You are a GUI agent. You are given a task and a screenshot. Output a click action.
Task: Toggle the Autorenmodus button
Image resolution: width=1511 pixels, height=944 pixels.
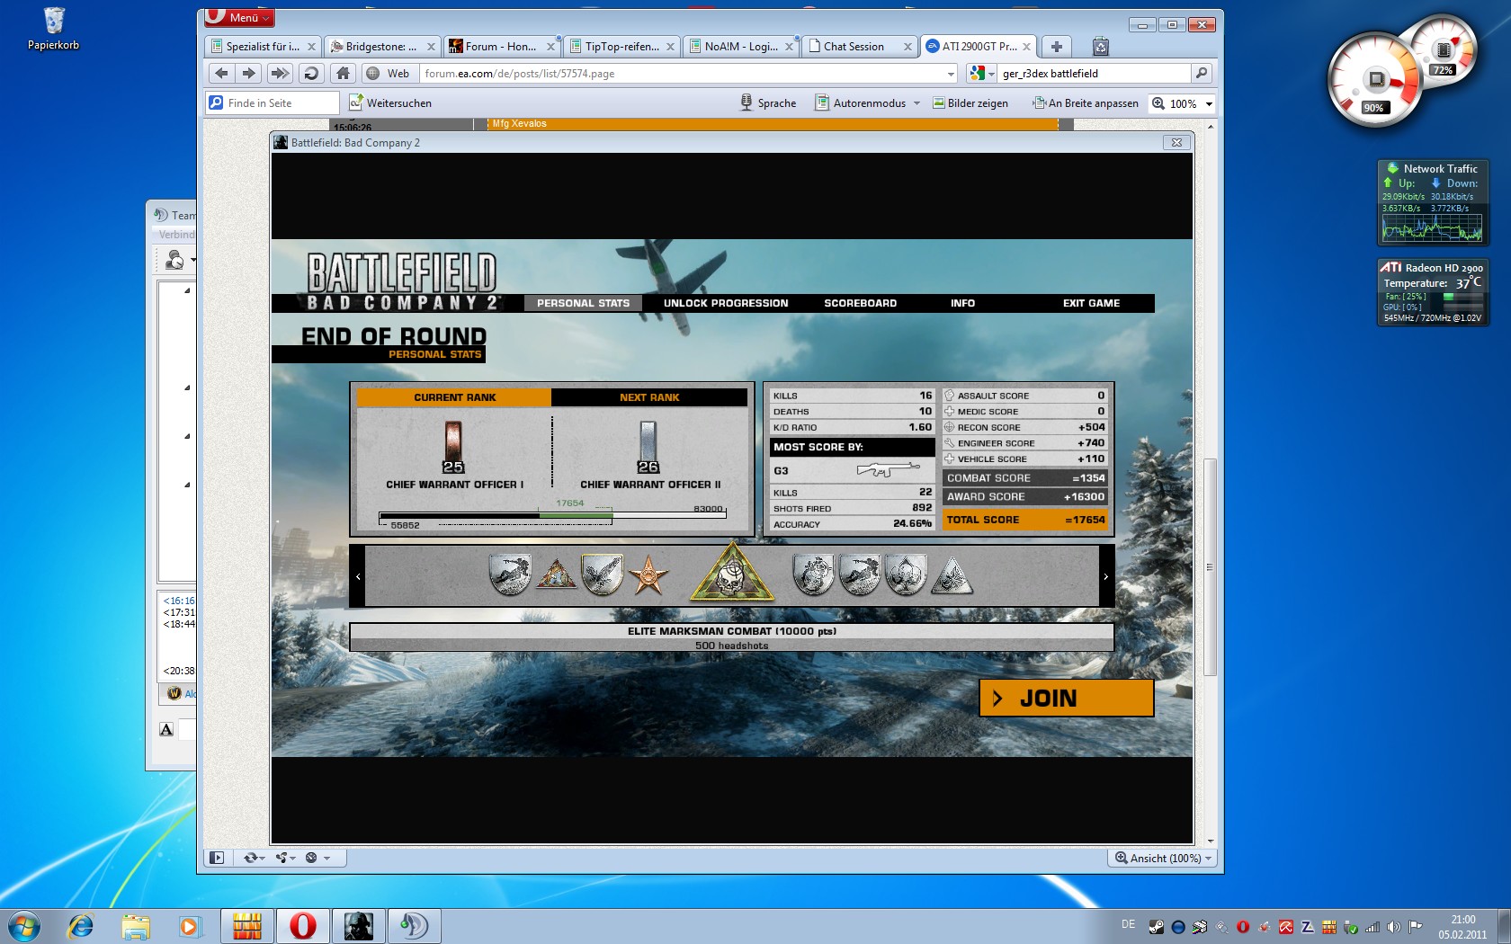[x=861, y=103]
